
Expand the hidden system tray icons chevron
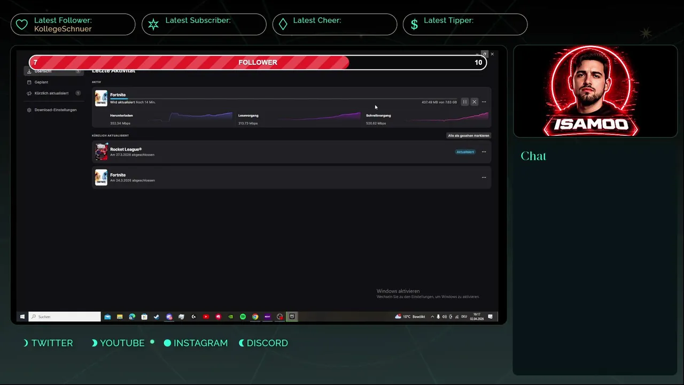[432, 317]
